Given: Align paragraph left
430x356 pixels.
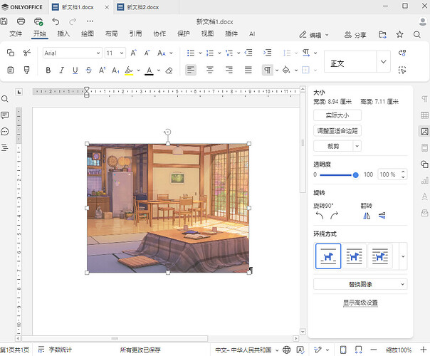Looking at the screenshot, I should 191,70.
